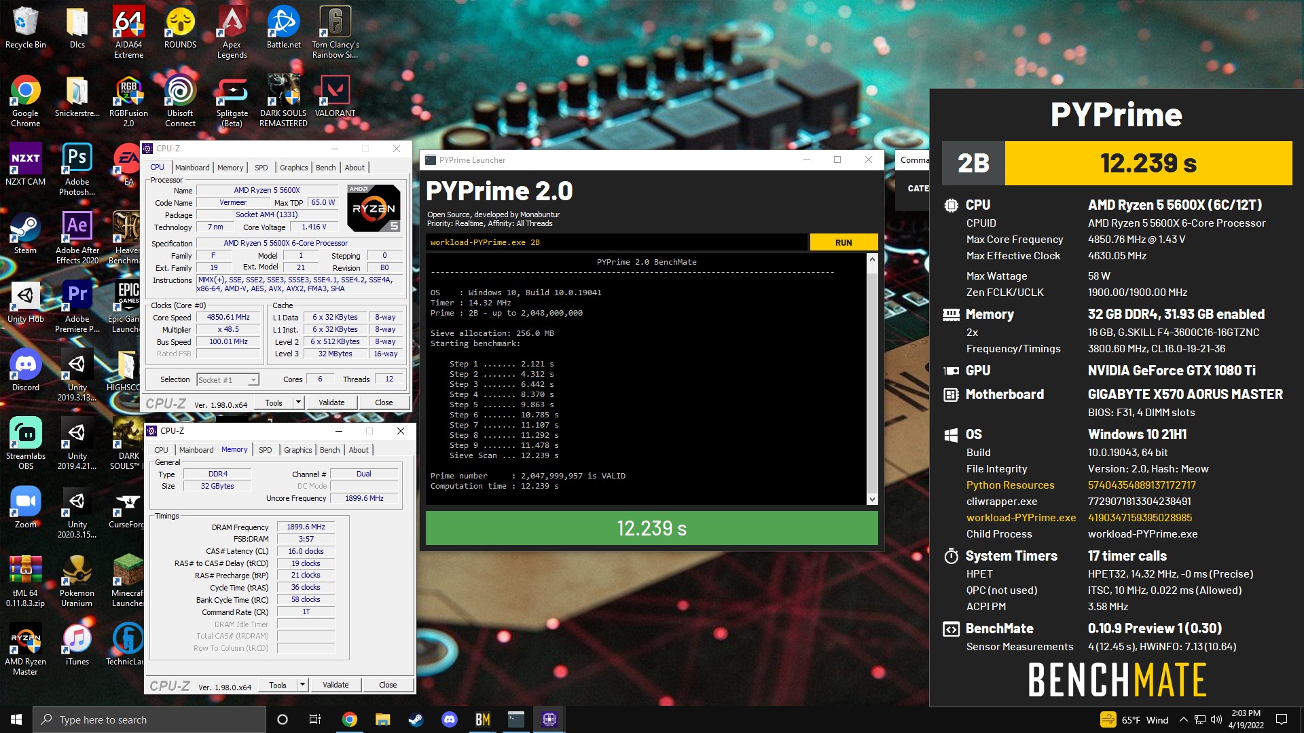Click Close button in top CPU-Z

pyautogui.click(x=384, y=402)
